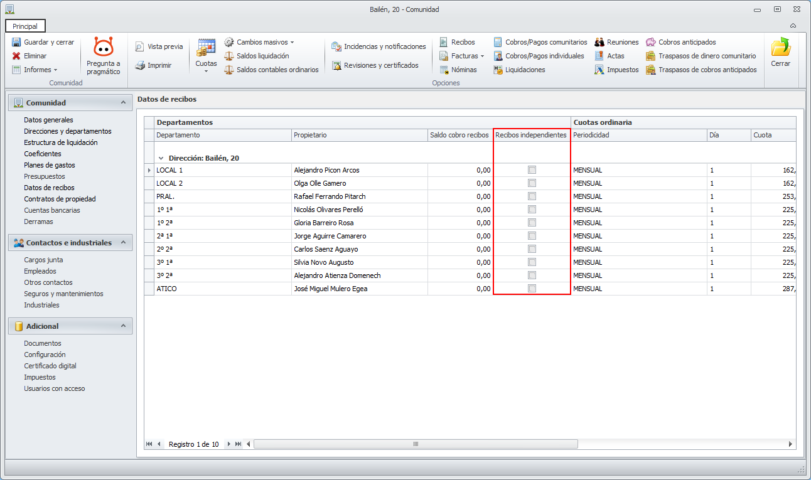Click the Saldo cobro recibos header
This screenshot has width=811, height=480.
click(460, 135)
